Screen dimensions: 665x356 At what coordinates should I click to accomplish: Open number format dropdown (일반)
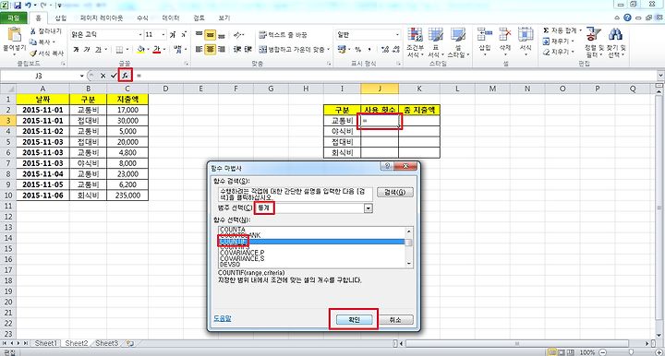(x=397, y=35)
